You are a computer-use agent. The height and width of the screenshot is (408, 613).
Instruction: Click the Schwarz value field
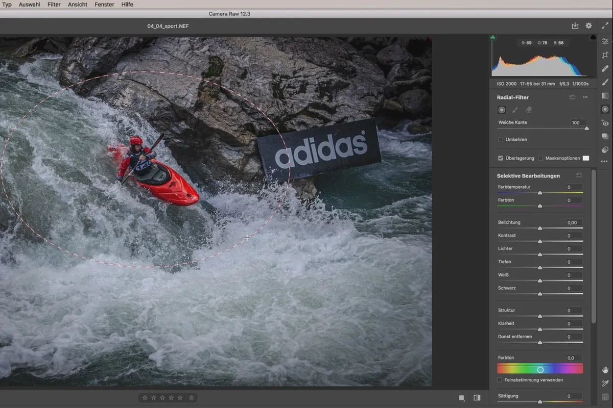(x=574, y=288)
